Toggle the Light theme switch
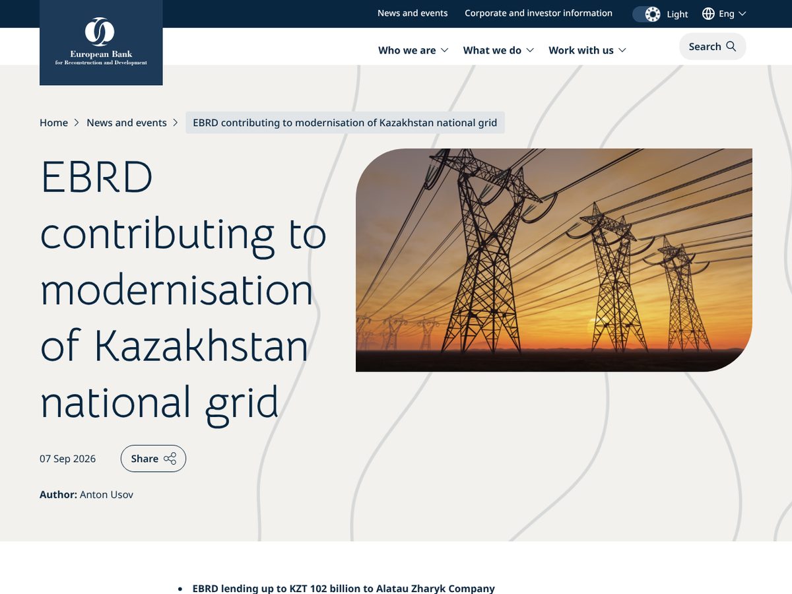Image resolution: width=792 pixels, height=594 pixels. click(647, 14)
